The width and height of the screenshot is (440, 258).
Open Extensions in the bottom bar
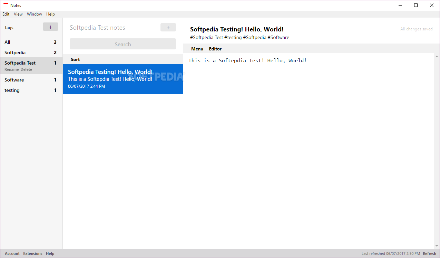point(33,254)
